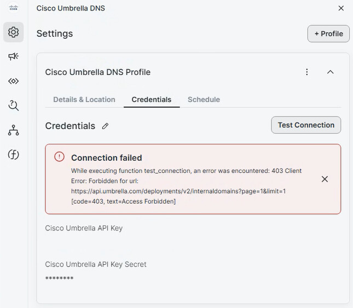This screenshot has height=308, width=353.
Task: Select the Credentials tab
Action: 152,100
